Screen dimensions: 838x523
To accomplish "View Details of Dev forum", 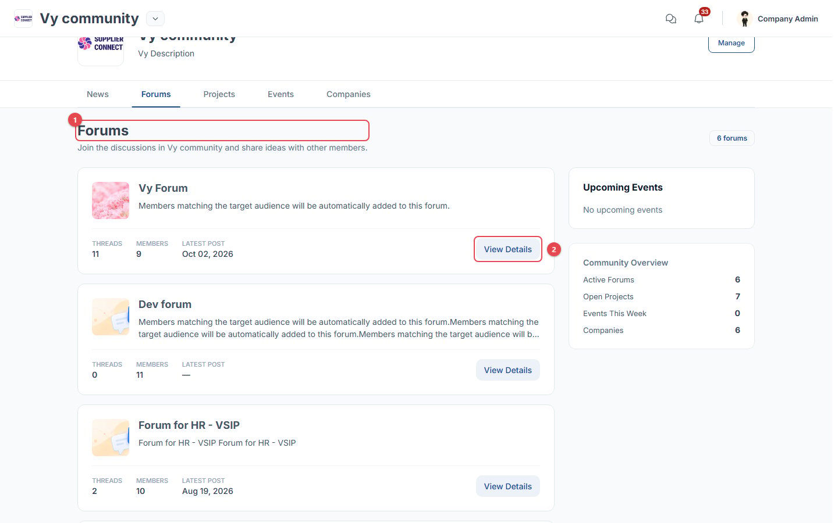I will 508,370.
